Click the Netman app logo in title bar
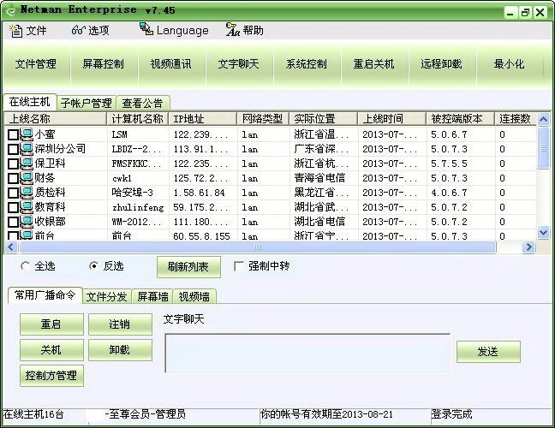This screenshot has width=555, height=428. click(11, 11)
